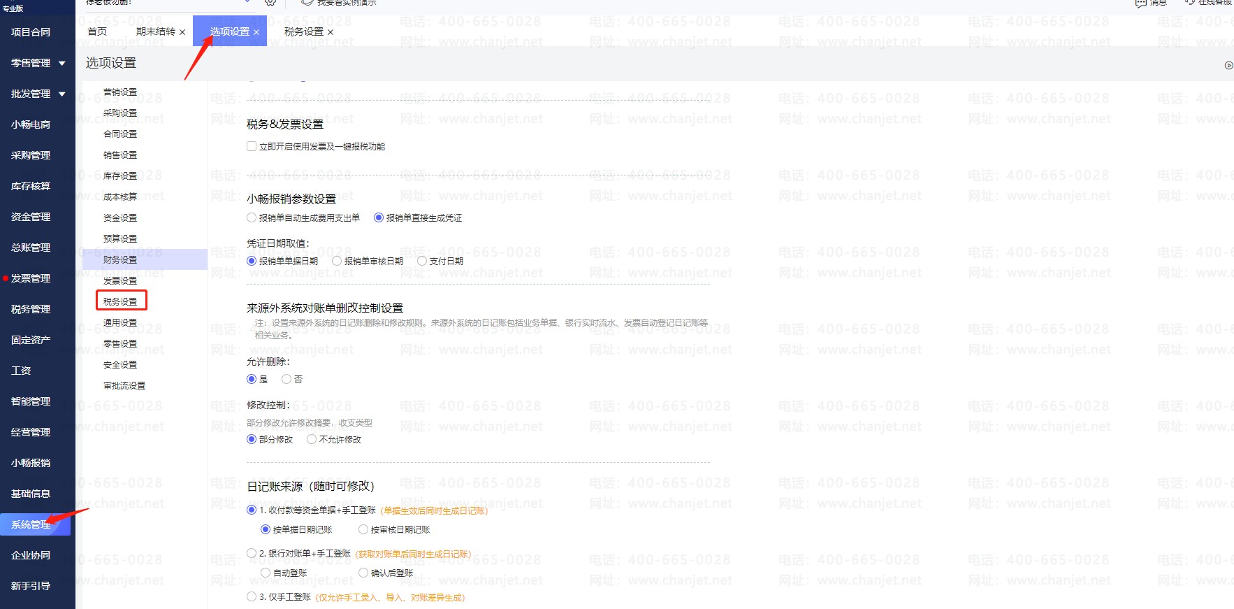This screenshot has height=609, width=1234.
Task: Choose 报销单审核日期 for voucher date
Action: (x=337, y=261)
